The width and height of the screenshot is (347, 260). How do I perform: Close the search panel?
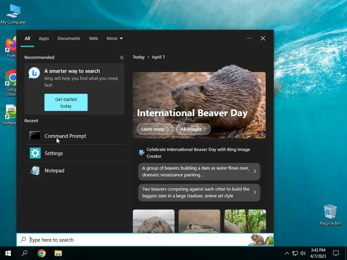(263, 38)
